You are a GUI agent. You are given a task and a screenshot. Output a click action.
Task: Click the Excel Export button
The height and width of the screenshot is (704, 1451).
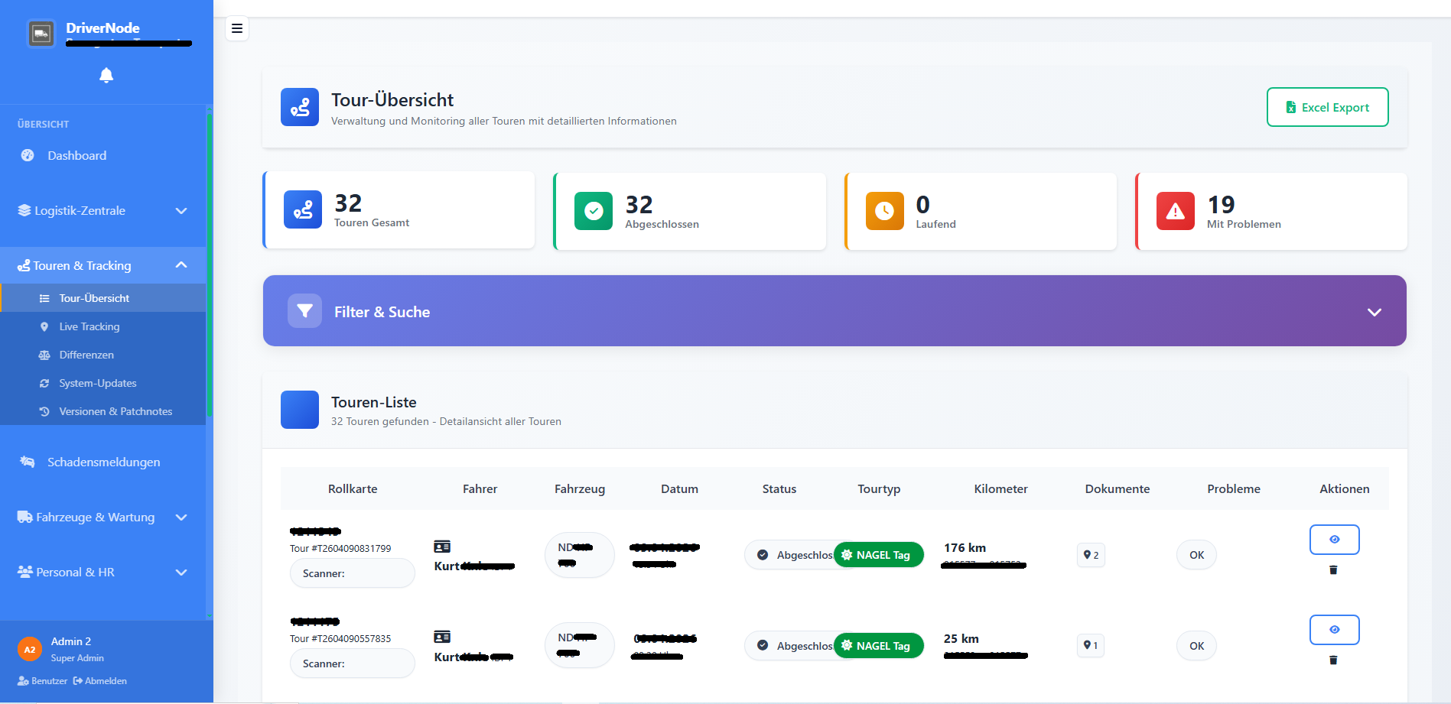[x=1328, y=107]
